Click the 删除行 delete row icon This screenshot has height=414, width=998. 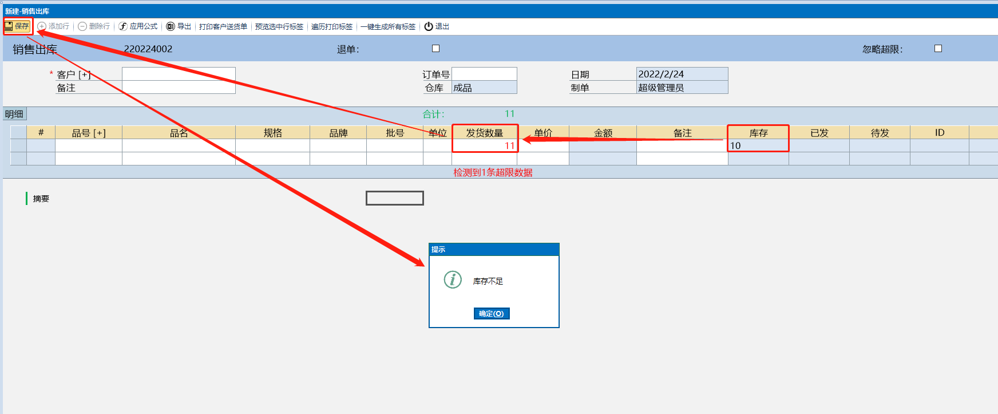(x=82, y=26)
